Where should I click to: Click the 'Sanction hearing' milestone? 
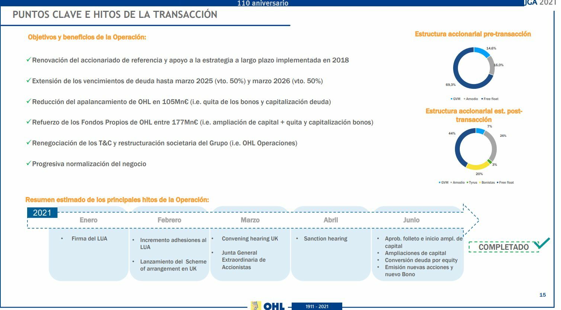tap(326, 239)
